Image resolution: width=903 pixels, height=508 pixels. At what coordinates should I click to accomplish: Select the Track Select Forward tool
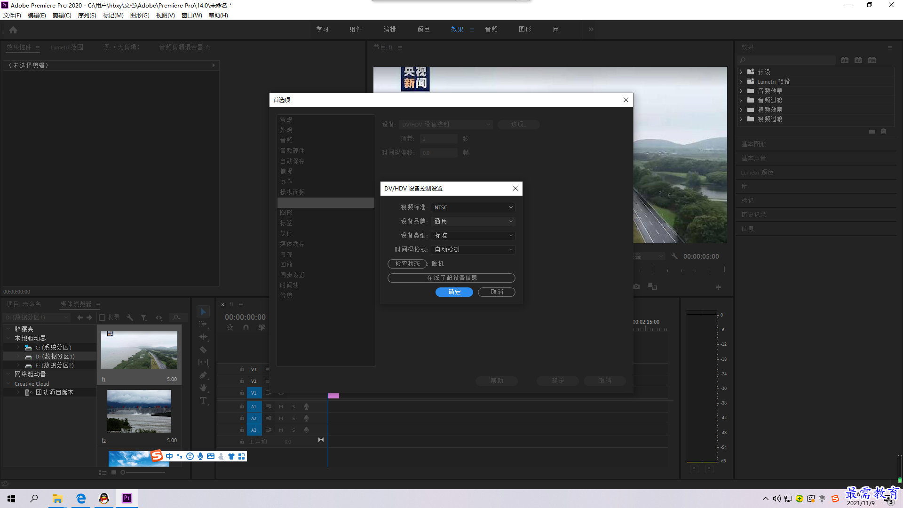coord(203,325)
